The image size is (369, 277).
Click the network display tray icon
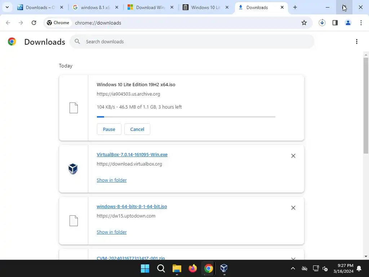coord(316,268)
